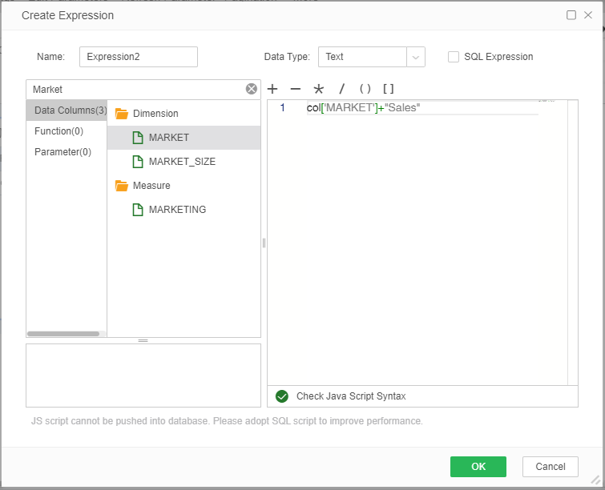The height and width of the screenshot is (490, 605).
Task: Collapse the Dimension folder
Action: click(x=122, y=114)
